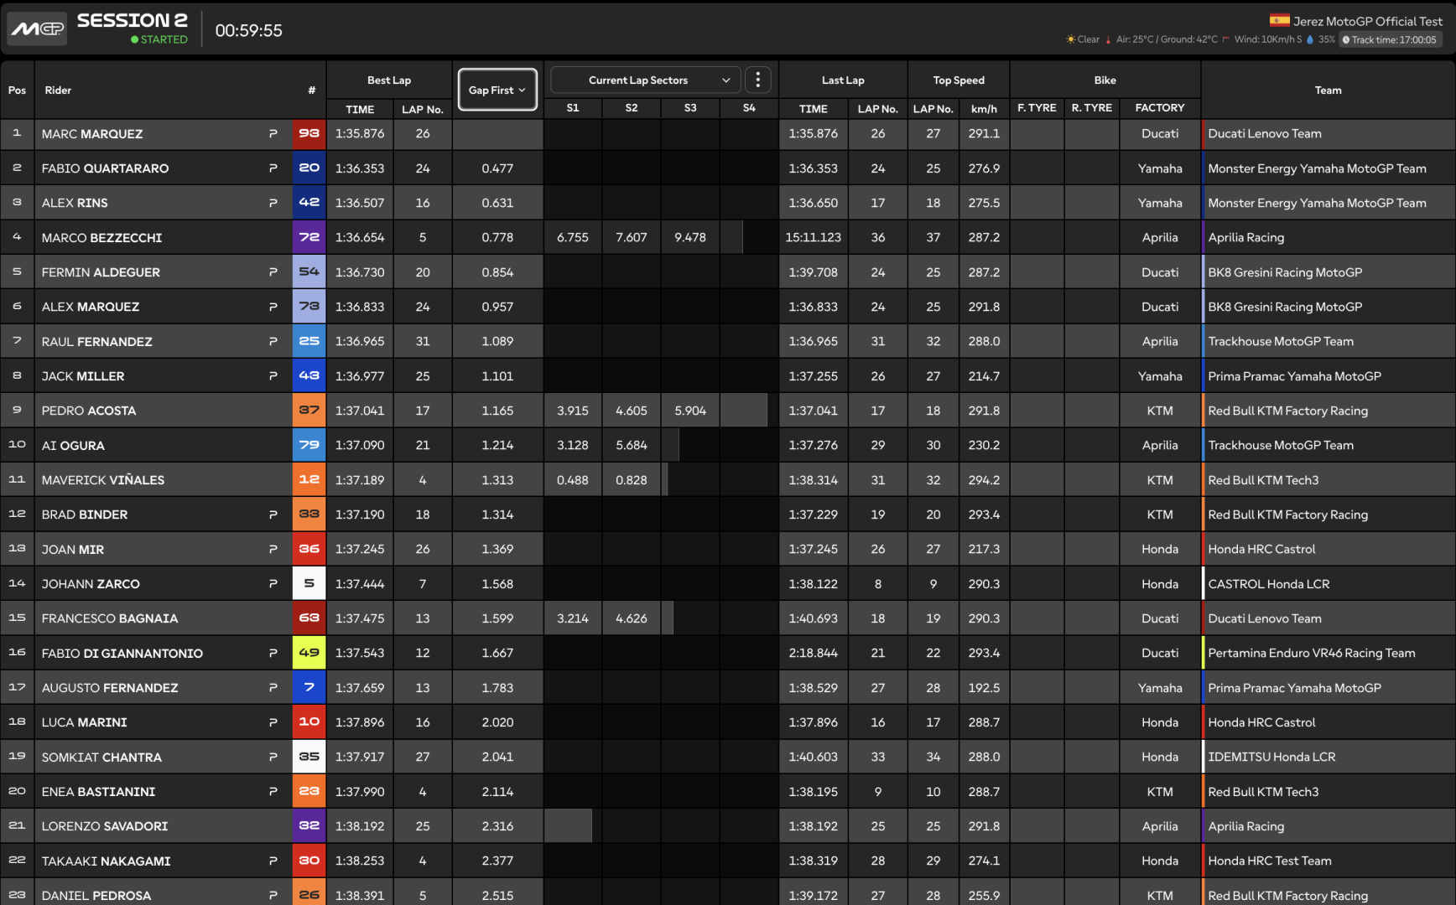Click the humidity droplet icon
Image resolution: width=1456 pixels, height=905 pixels.
coord(1310,39)
